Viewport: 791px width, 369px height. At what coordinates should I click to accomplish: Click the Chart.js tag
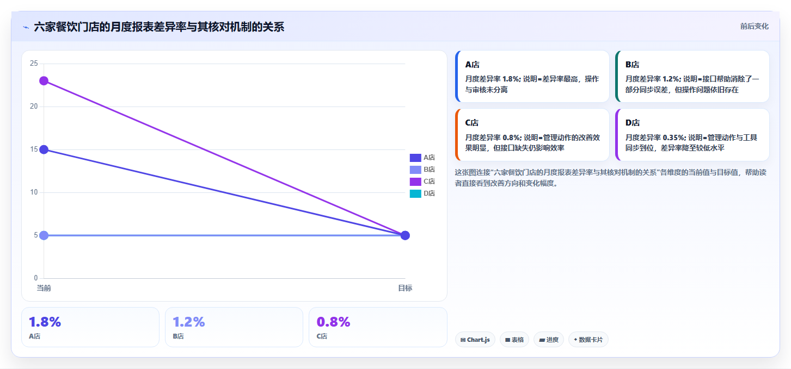475,340
